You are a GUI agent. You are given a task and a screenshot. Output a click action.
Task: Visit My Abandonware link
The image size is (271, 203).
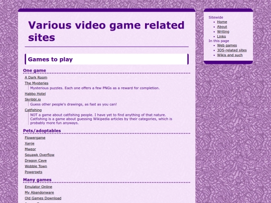click(40, 192)
